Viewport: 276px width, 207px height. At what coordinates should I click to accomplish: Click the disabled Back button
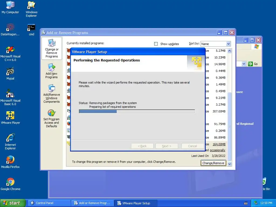[142, 146]
